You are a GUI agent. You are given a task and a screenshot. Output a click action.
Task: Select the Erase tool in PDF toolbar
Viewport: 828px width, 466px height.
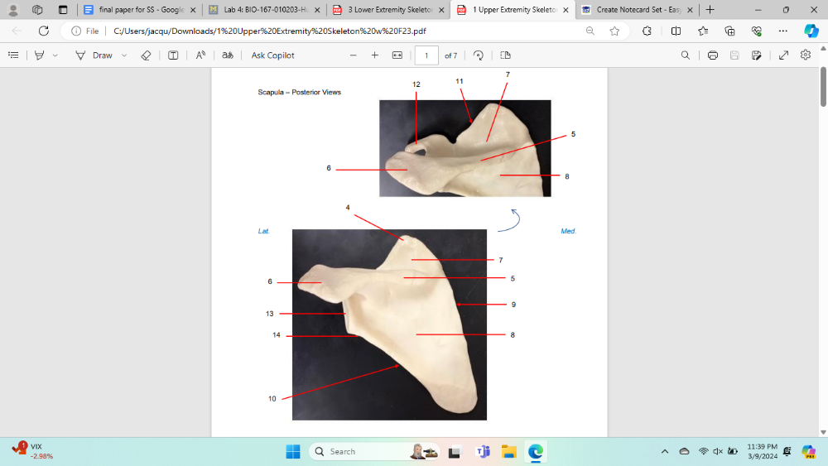pyautogui.click(x=146, y=55)
